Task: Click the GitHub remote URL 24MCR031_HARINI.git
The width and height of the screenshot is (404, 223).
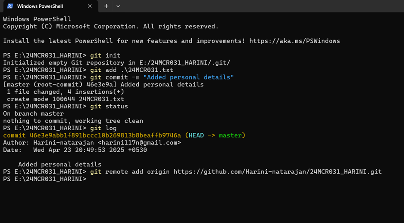Action: click(278, 172)
